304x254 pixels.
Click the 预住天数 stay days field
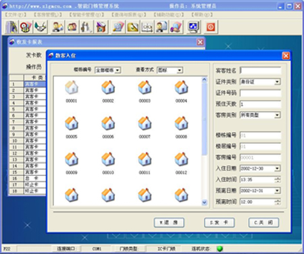[x=260, y=104]
